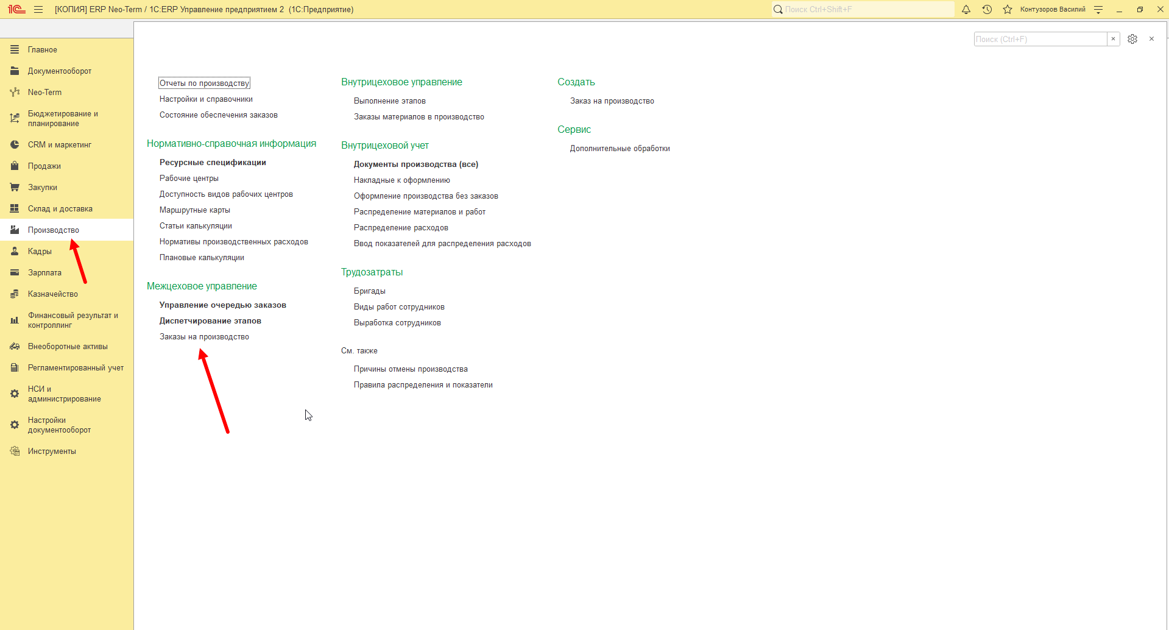Open Документы производства (все)
Image resolution: width=1169 pixels, height=630 pixels.
click(416, 164)
